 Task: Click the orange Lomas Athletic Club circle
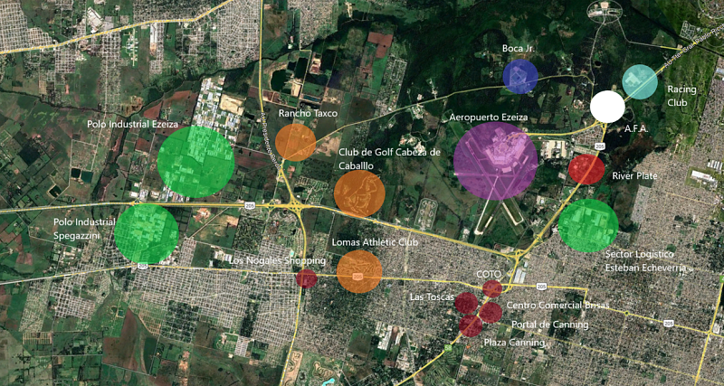tap(359, 272)
